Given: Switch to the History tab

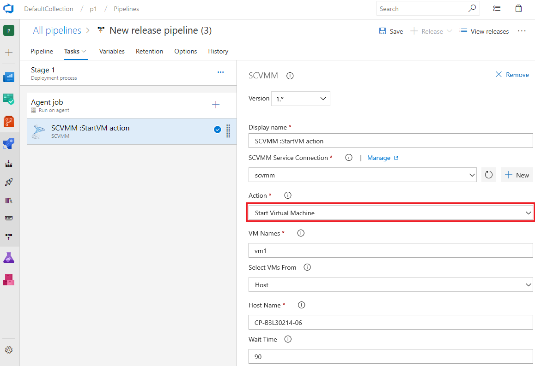Looking at the screenshot, I should pyautogui.click(x=218, y=51).
